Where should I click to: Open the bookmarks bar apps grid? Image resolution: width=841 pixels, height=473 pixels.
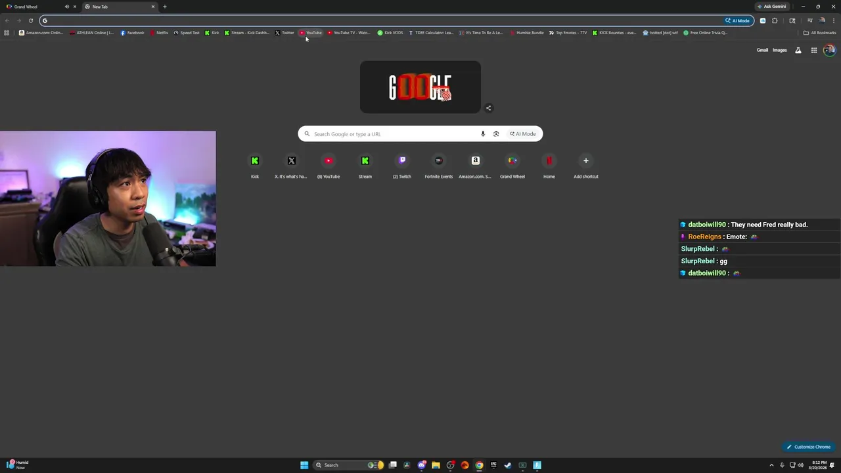(7, 33)
